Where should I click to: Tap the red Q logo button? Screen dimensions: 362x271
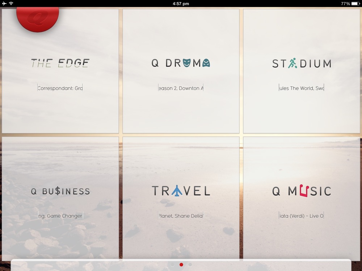tap(38, 18)
